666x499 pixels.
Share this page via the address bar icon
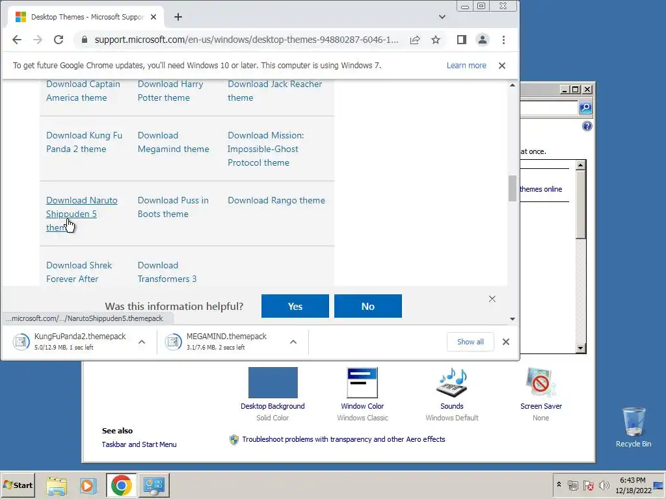click(415, 40)
